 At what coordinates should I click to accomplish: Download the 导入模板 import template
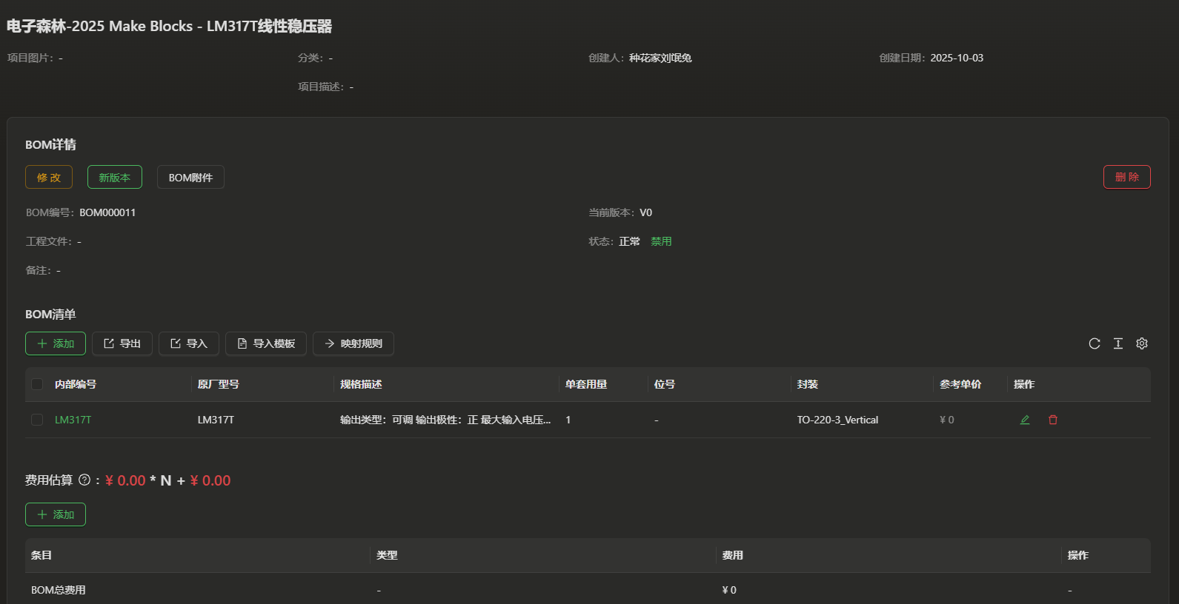pyautogui.click(x=266, y=343)
